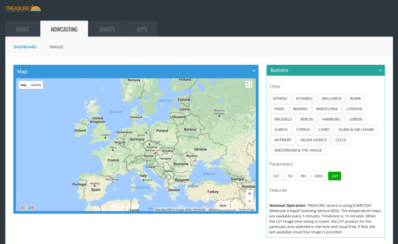Zoom in on the map
This screenshot has width=398, height=244.
(250, 194)
